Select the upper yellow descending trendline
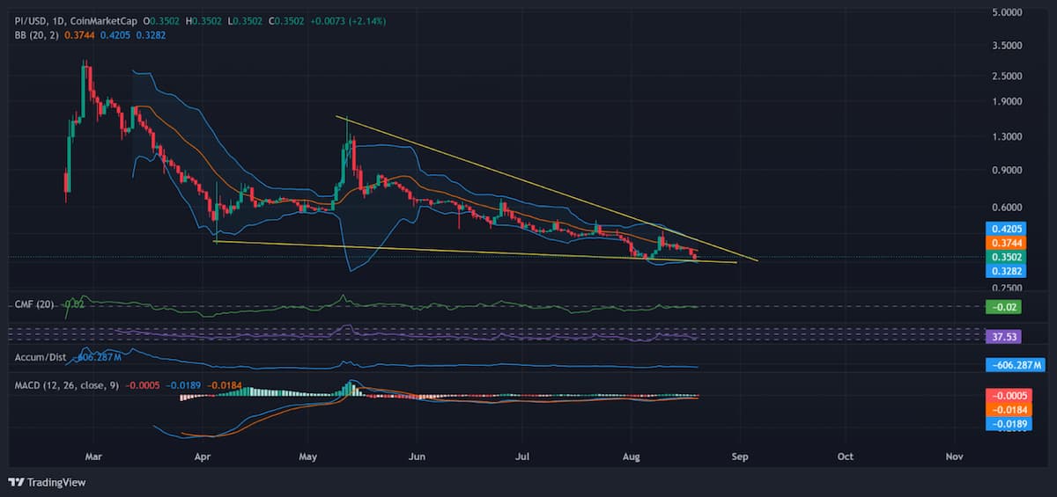1057x497 pixels. click(546, 188)
